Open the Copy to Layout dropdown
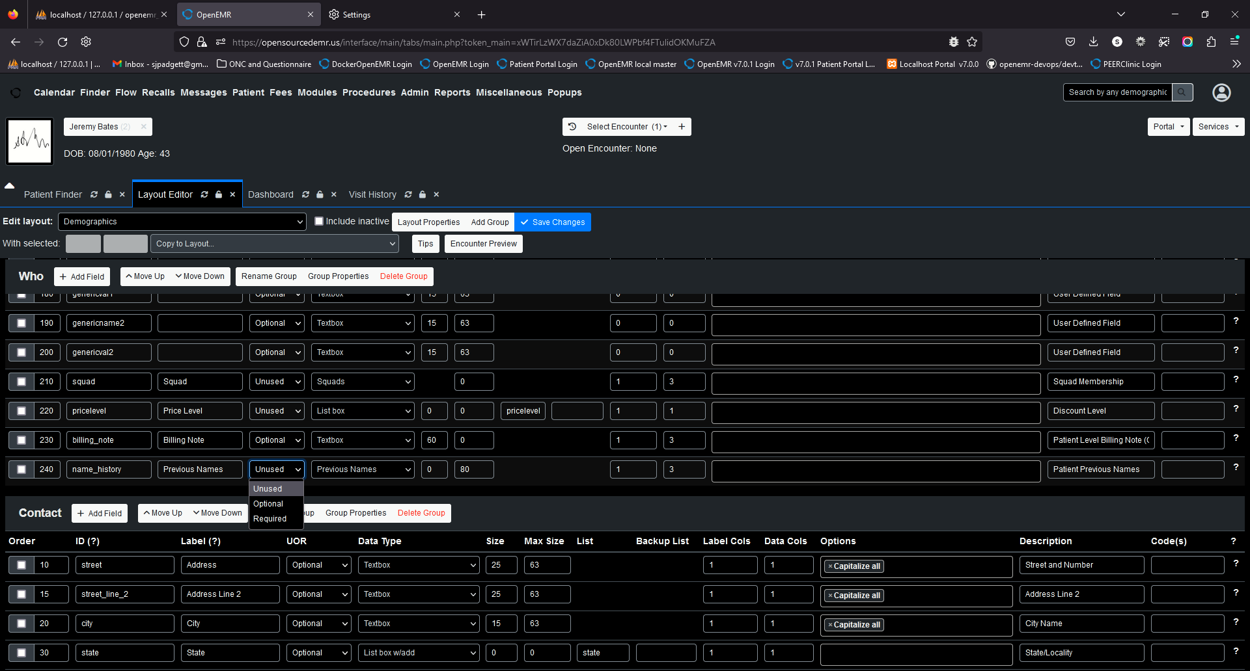Viewport: 1250px width, 671px height. pos(275,244)
